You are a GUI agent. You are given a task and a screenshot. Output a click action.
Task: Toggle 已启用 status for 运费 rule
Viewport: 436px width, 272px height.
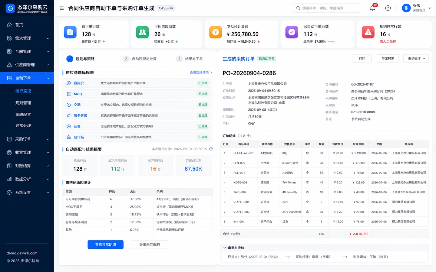click(x=203, y=126)
